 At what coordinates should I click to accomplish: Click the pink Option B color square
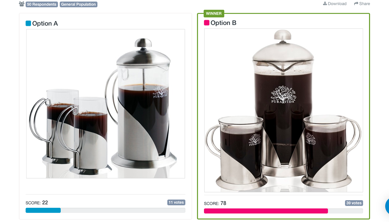pyautogui.click(x=206, y=23)
